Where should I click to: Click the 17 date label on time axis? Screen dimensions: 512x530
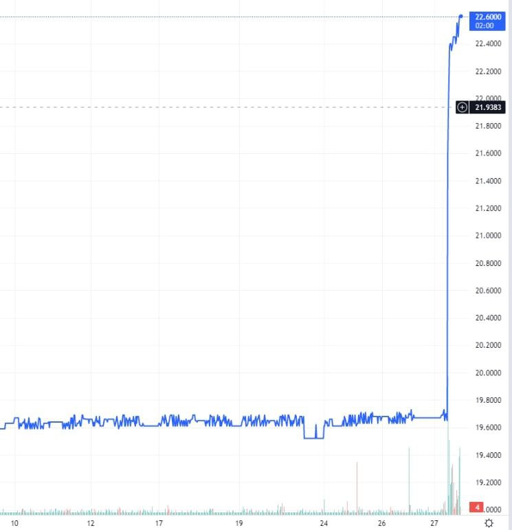click(x=159, y=523)
